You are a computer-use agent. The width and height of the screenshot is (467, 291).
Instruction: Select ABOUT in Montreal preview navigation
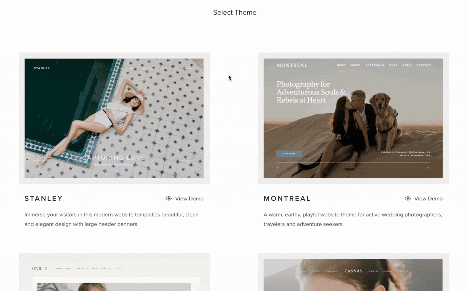point(355,65)
